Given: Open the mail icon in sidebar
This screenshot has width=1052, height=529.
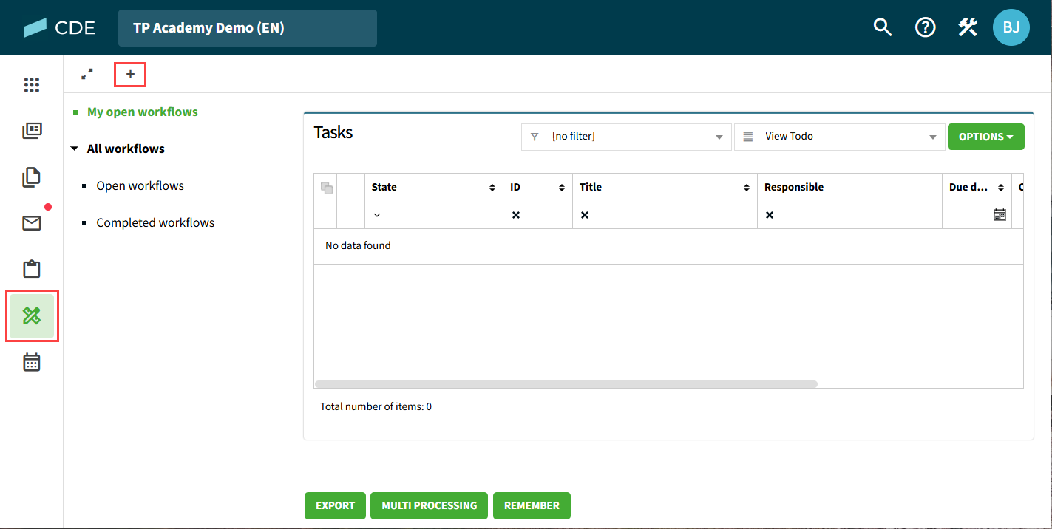Looking at the screenshot, I should point(31,223).
